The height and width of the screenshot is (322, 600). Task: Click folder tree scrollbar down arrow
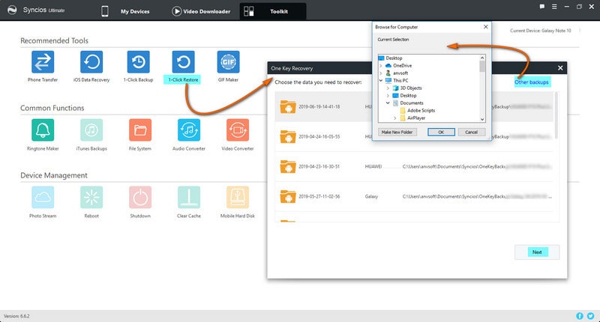tap(482, 119)
